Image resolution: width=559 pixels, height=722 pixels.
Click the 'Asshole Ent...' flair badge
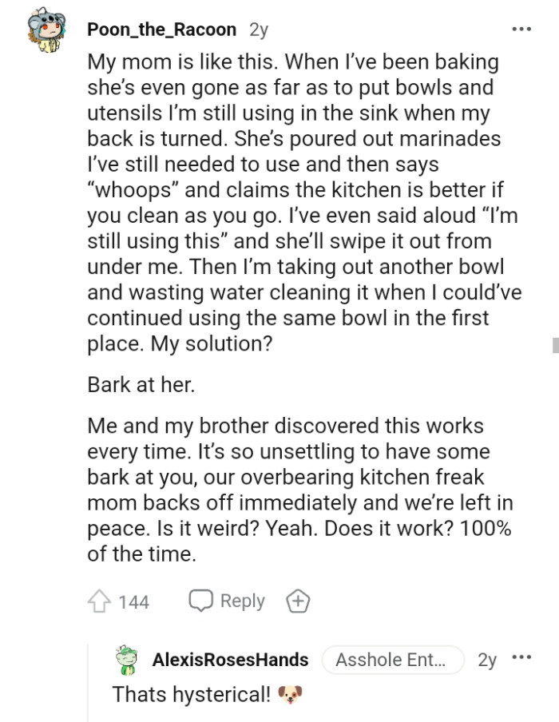tap(393, 660)
